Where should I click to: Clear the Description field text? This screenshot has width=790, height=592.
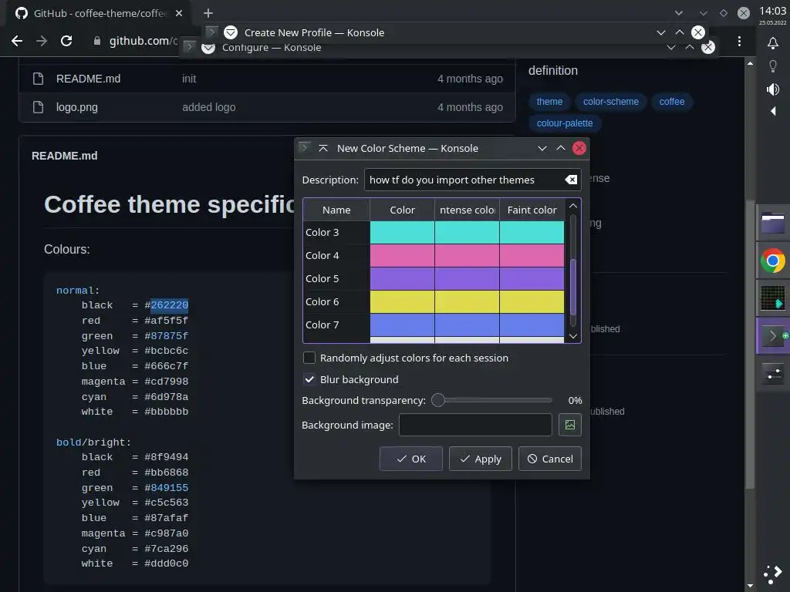571,180
